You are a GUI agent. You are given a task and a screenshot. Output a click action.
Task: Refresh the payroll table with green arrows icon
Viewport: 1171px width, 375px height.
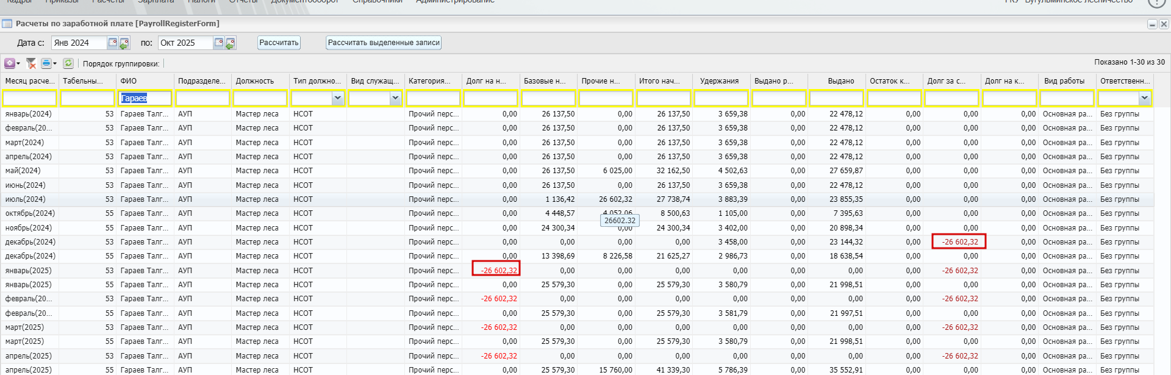pos(68,63)
